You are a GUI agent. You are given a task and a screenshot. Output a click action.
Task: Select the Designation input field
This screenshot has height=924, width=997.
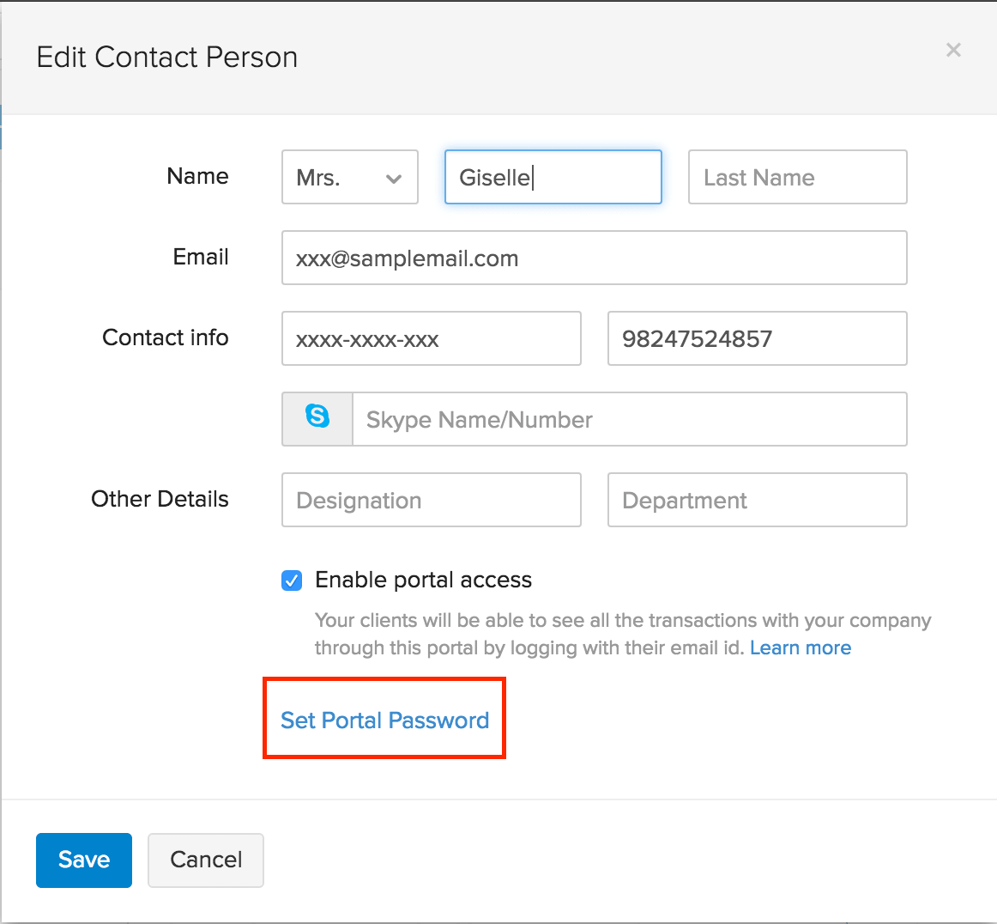pos(431,501)
